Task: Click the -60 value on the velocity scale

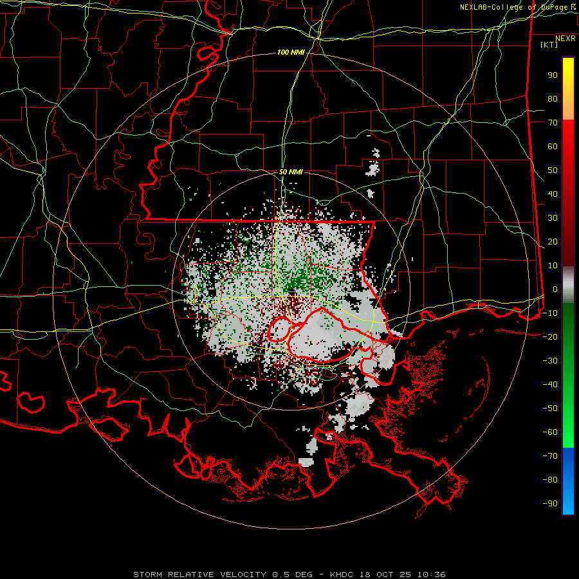Action: [x=550, y=432]
